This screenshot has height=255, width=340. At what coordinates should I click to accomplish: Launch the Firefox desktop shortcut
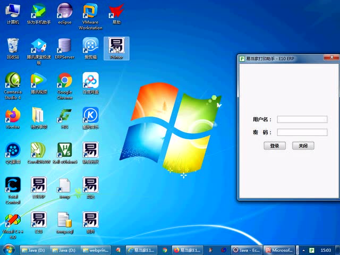point(13,118)
